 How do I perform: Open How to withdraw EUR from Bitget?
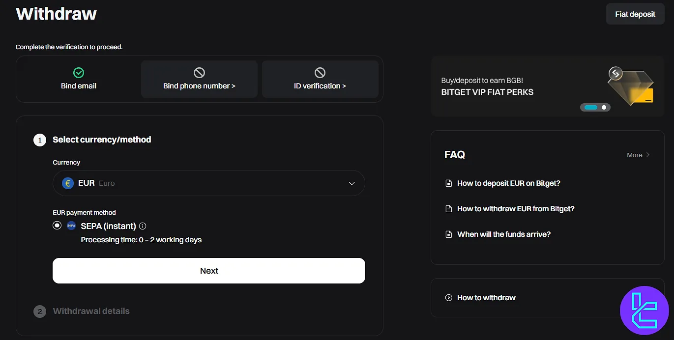(x=516, y=209)
